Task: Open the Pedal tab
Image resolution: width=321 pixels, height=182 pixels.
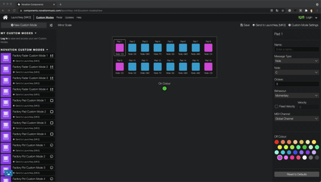Action: tap(59, 18)
